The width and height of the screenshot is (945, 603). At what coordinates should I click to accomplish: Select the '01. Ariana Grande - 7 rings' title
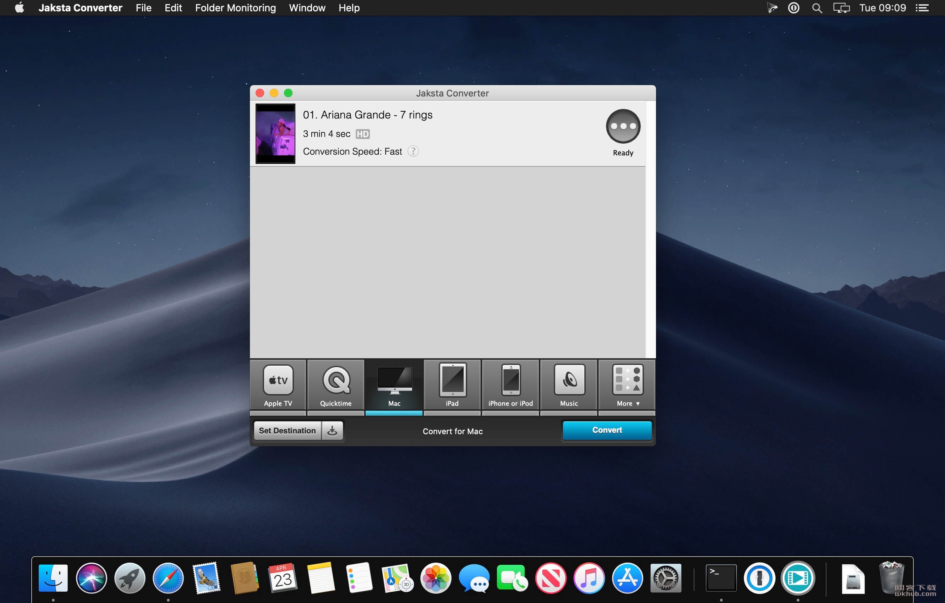tap(368, 115)
